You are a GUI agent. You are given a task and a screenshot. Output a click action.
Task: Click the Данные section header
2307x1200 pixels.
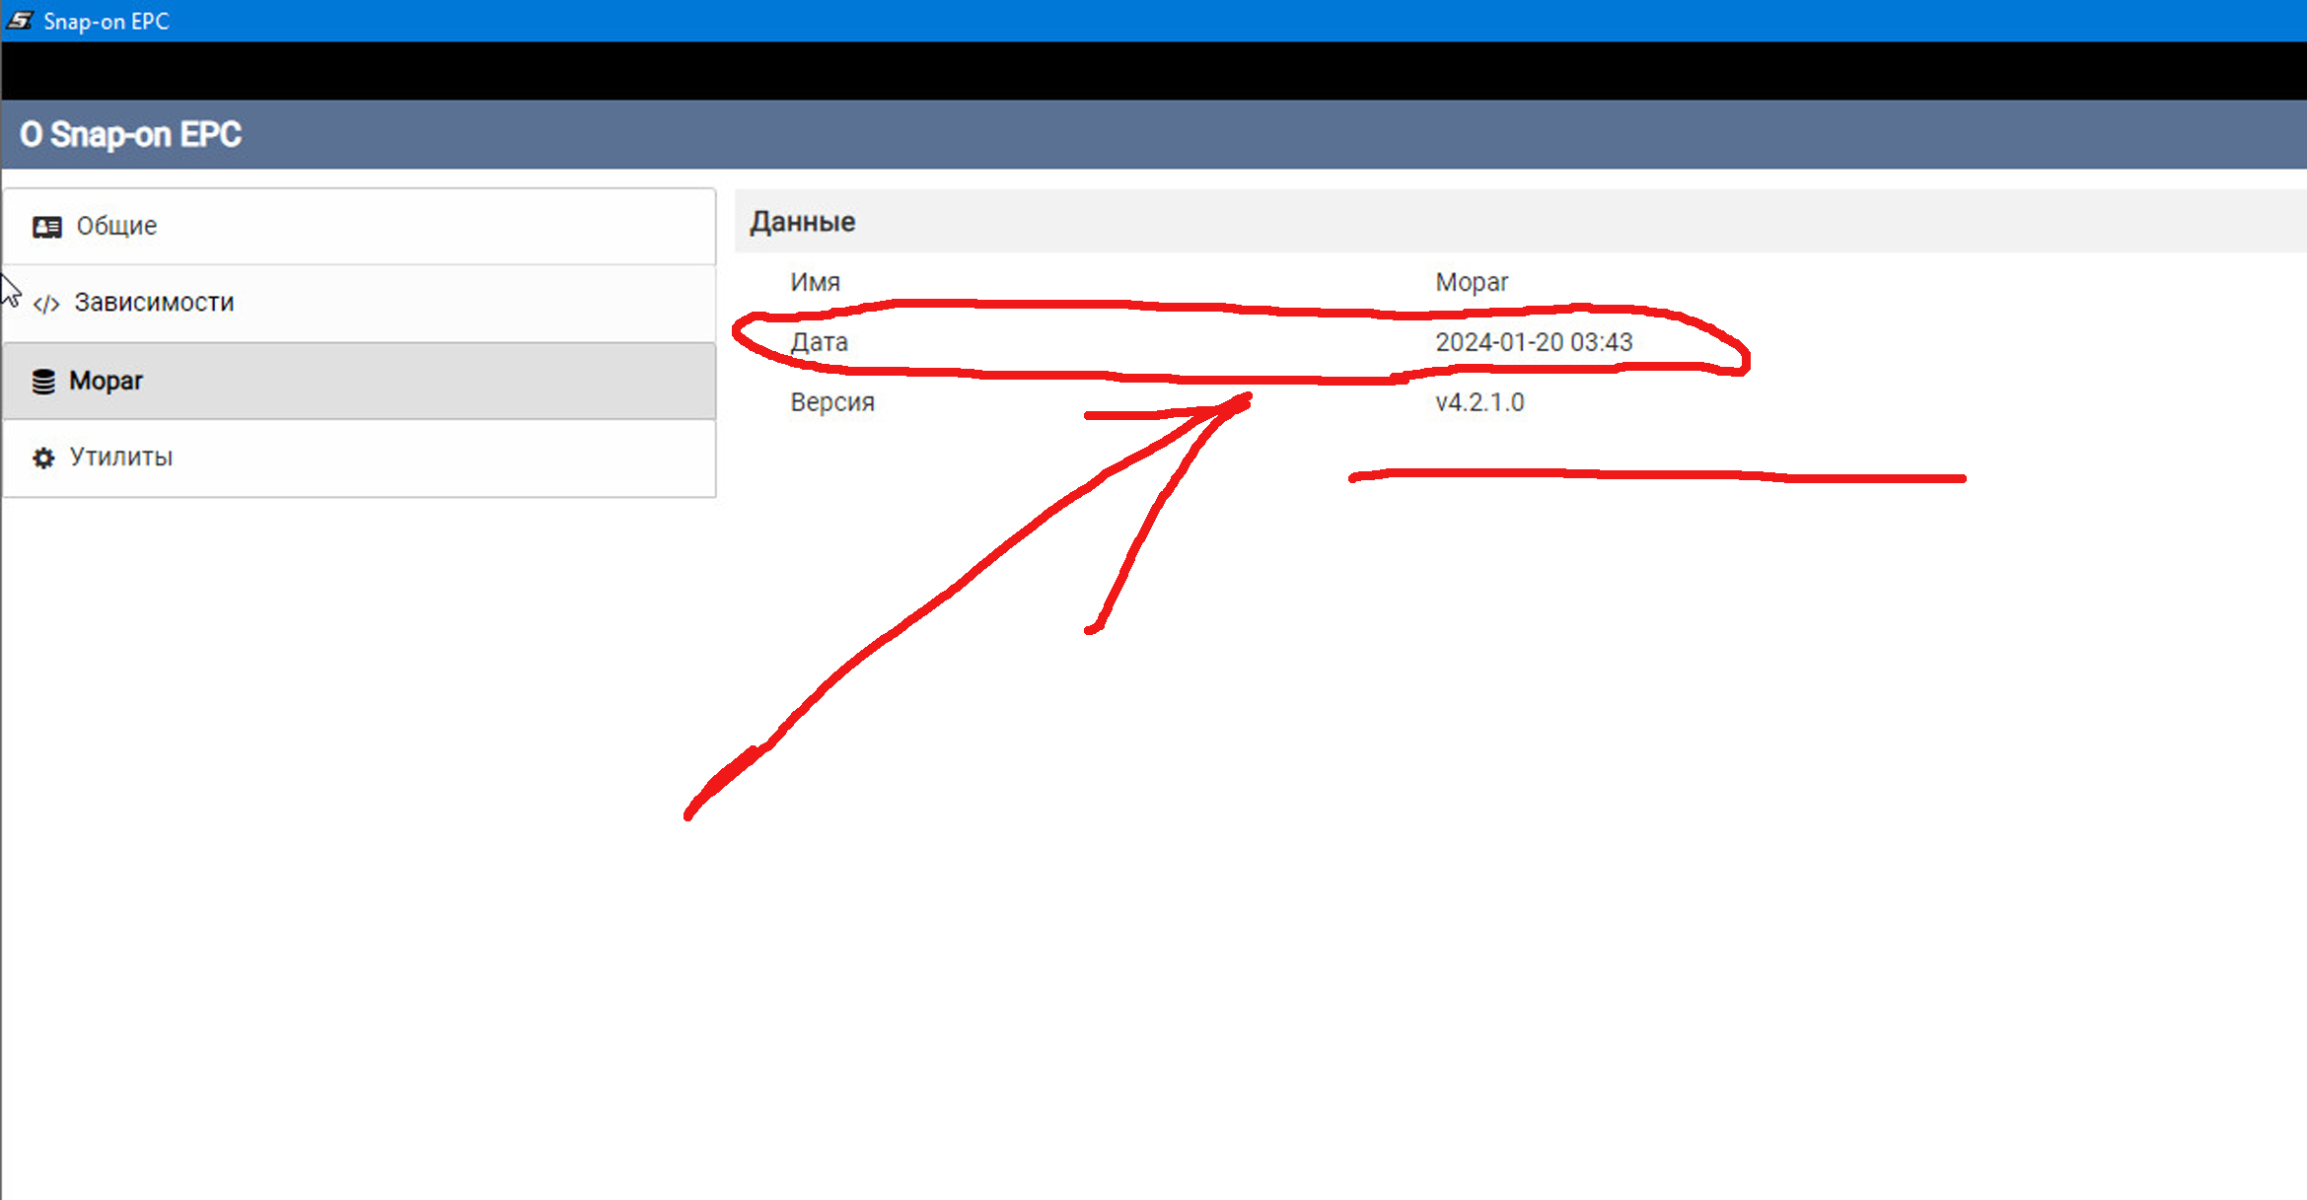point(802,222)
